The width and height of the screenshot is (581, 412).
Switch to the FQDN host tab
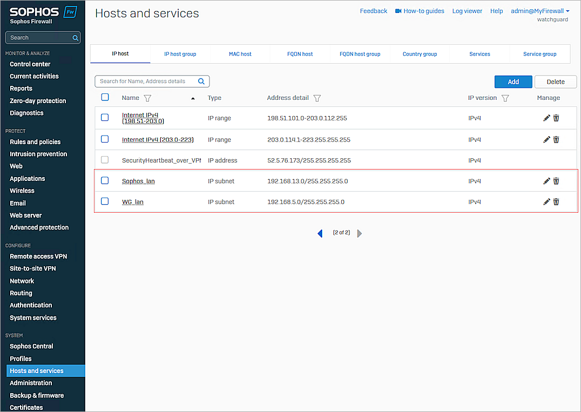(300, 54)
